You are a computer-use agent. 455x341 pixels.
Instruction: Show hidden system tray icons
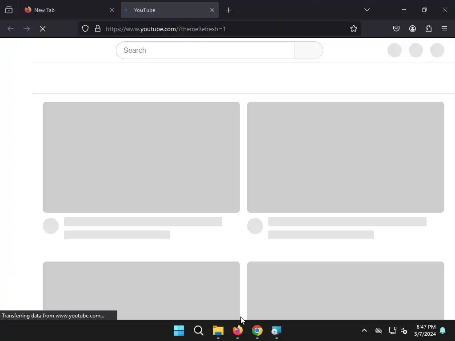pyautogui.click(x=364, y=330)
